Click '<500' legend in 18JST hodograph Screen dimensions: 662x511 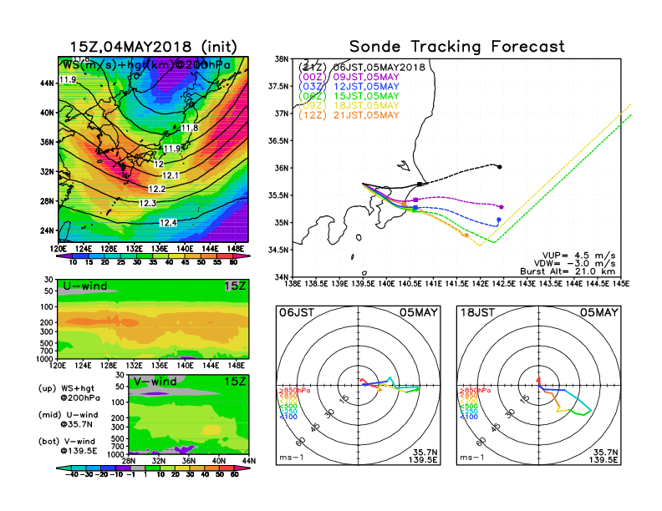point(469,407)
